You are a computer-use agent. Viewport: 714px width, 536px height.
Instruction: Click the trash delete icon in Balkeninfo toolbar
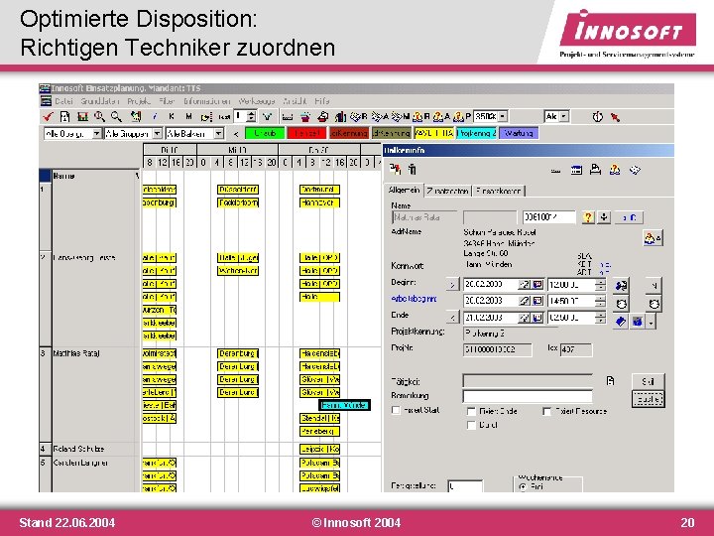(413, 170)
